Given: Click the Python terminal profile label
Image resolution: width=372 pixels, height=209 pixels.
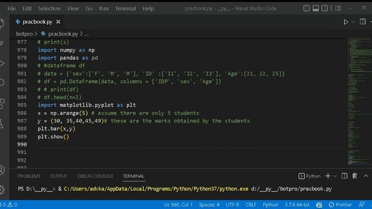Looking at the screenshot, I should pos(310,176).
